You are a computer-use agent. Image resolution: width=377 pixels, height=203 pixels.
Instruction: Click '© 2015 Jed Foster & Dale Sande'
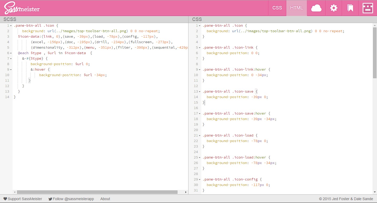[346, 199]
